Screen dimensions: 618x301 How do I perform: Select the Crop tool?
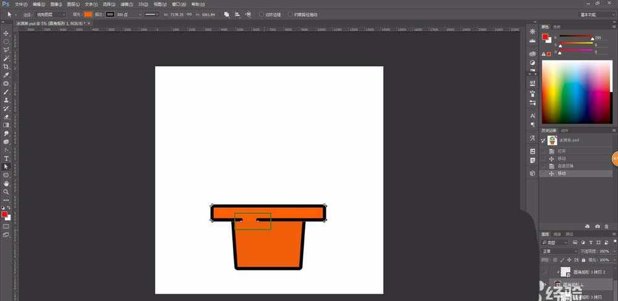tap(6, 67)
